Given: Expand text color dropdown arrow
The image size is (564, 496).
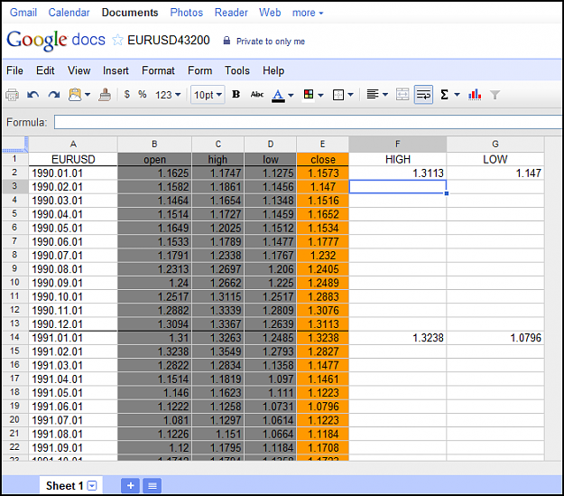Looking at the screenshot, I should (x=291, y=95).
